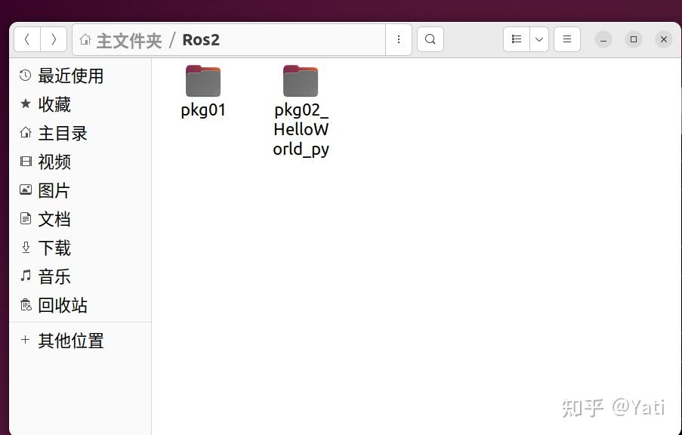Open the hamburger main menu

click(566, 39)
